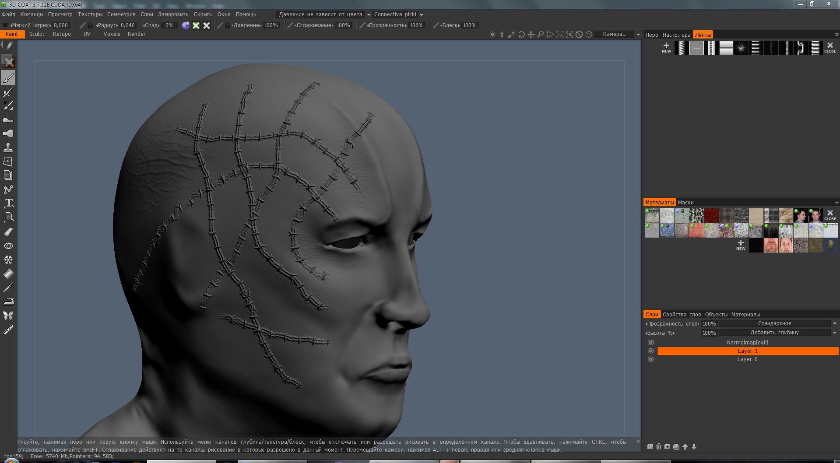Image resolution: width=840 pixels, height=463 pixels.
Task: Click the duplicate layer icon
Action: 676,447
